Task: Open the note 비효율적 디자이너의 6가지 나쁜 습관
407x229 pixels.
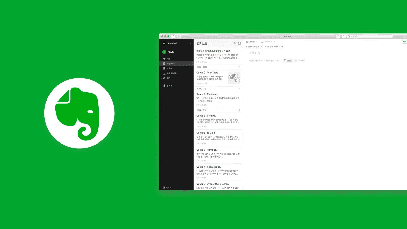Action: click(x=218, y=56)
